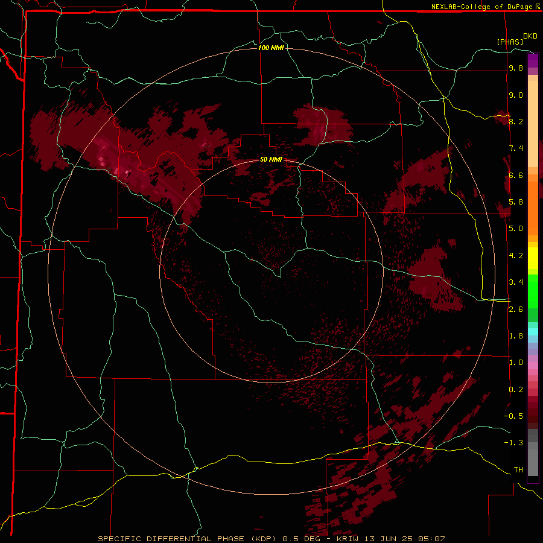Screen dimensions: 543x543
Task: Click the orange segment of the colorbar
Action: pos(533,208)
